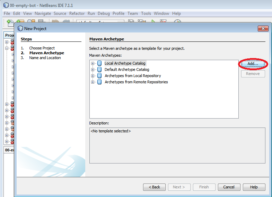The height and width of the screenshot is (197, 272).
Task: Expand Archetypes from Remote Repositories node
Action: coord(93,82)
